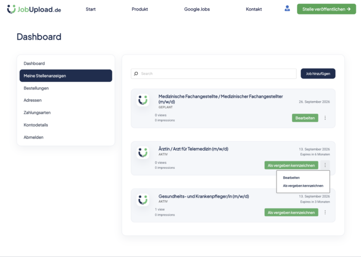361x257 pixels.
Task: Toggle three-dot menu for Ärztin / Arzt job
Action: (325, 165)
